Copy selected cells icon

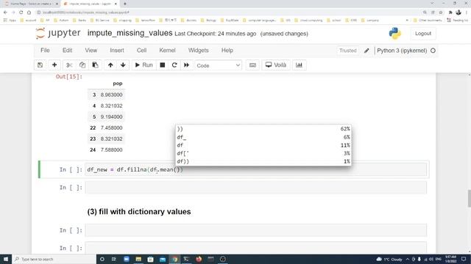(x=82, y=65)
